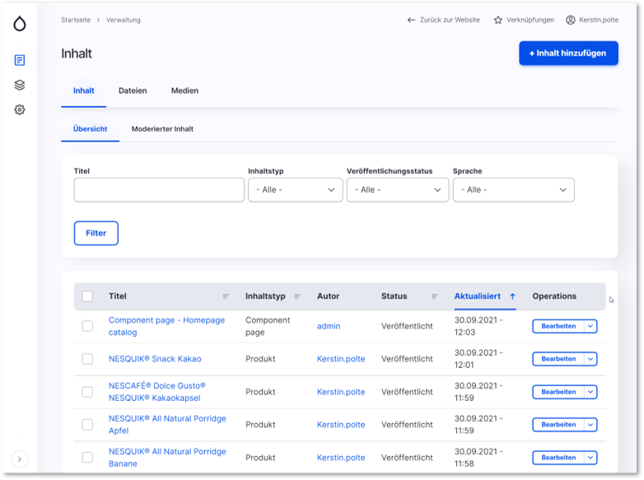Viewport: 644px width, 480px height.
Task: Open Component page - Homepage catalog title link
Action: tap(166, 326)
